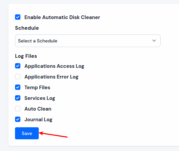Click the 'Select a Schedule' placeholder text
Viewport: 179px width, 151px height.
coord(38,41)
